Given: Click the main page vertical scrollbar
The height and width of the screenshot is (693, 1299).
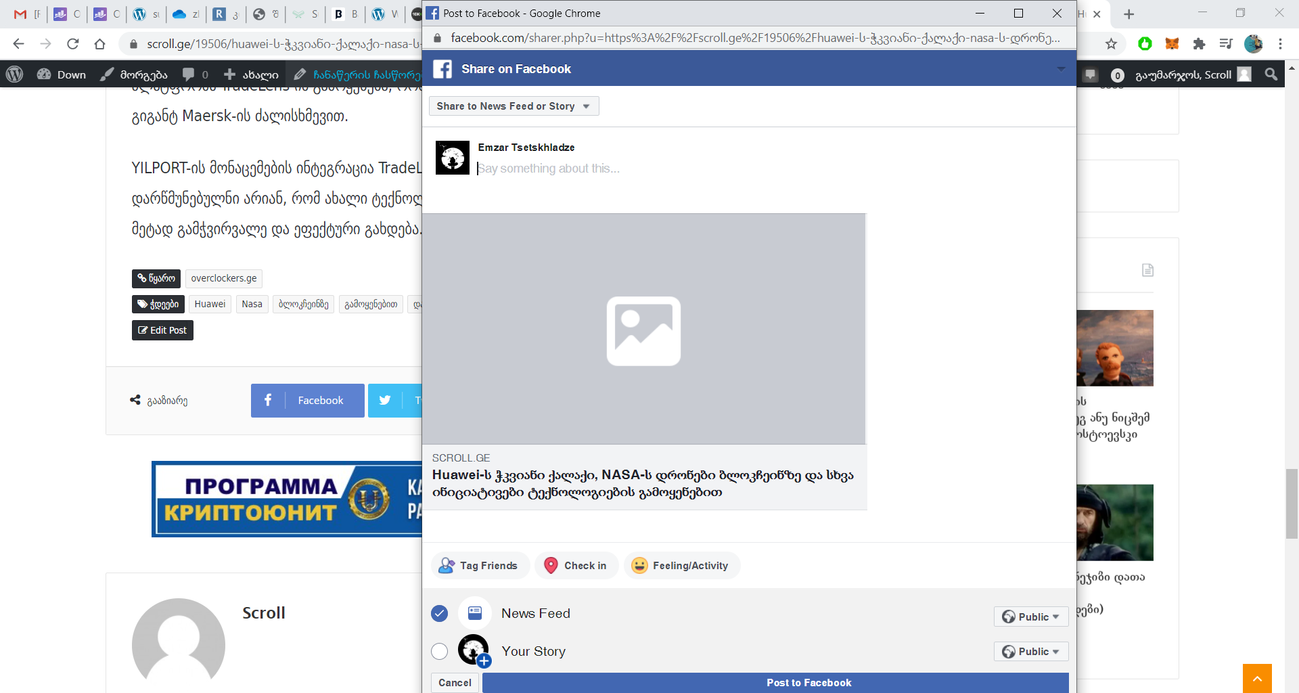Looking at the screenshot, I should click(1292, 504).
